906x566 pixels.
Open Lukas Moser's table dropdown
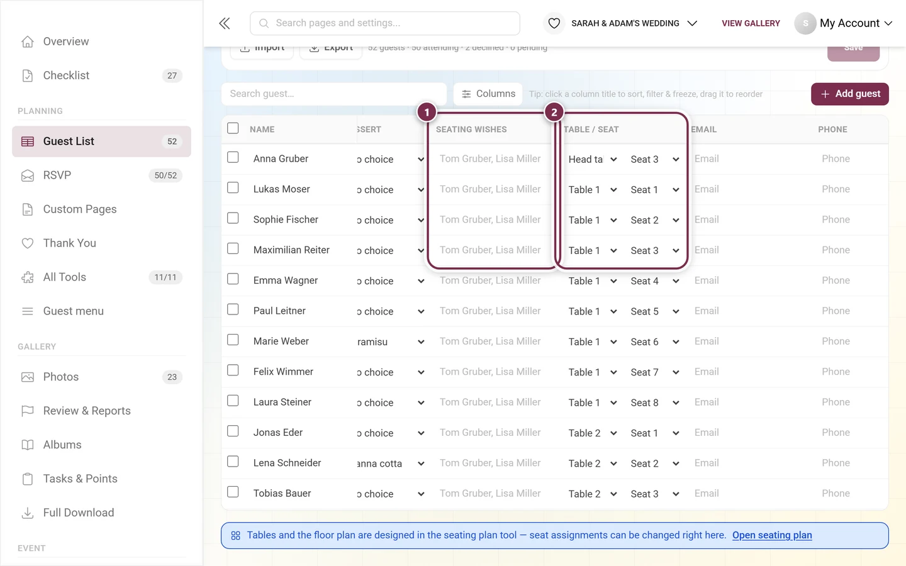pyautogui.click(x=593, y=190)
